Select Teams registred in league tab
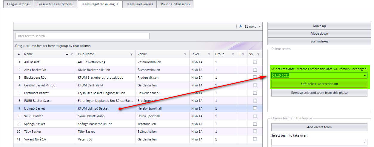The height and width of the screenshot is (147, 374). click(x=100, y=4)
